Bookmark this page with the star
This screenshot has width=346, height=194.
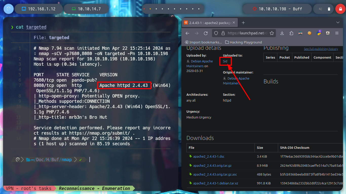pyautogui.click(x=272, y=33)
